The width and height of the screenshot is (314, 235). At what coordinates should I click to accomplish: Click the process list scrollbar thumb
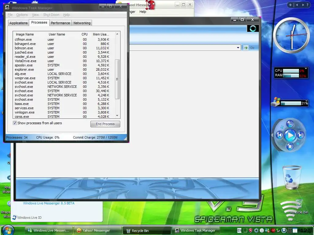point(117,79)
